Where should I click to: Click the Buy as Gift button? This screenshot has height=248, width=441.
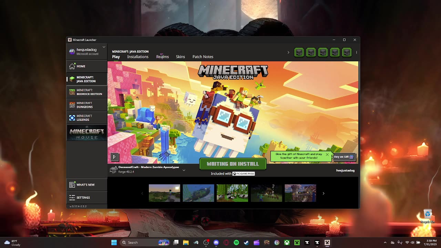click(x=344, y=157)
